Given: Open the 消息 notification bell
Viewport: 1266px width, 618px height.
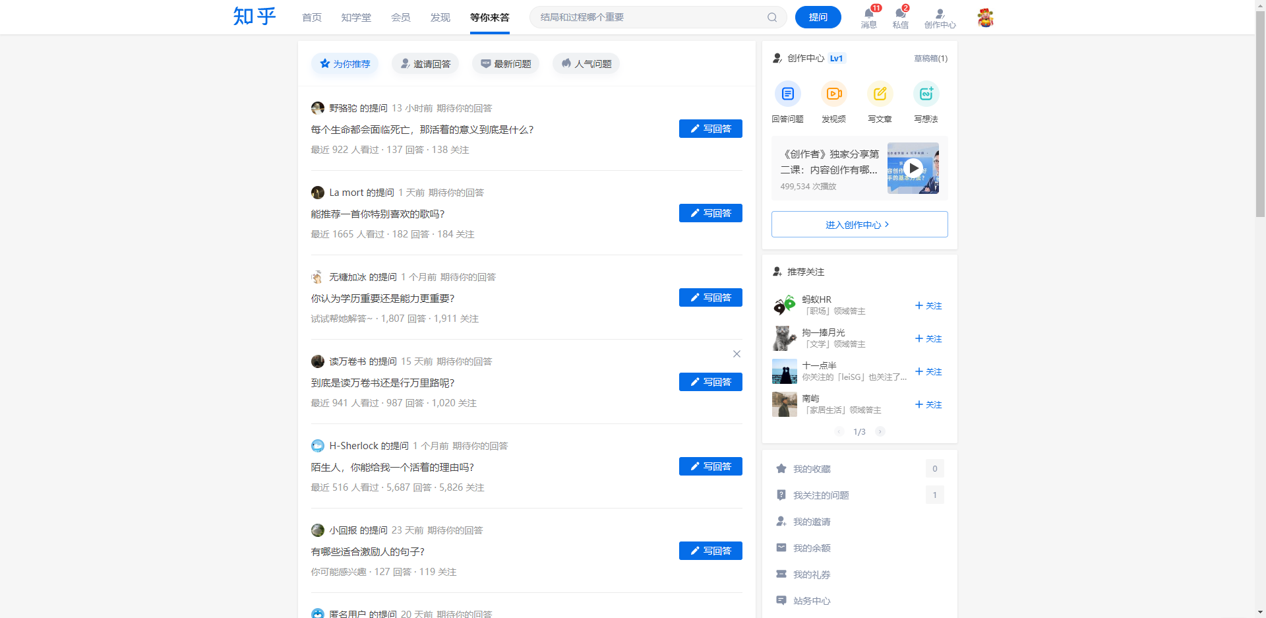Looking at the screenshot, I should (x=869, y=18).
